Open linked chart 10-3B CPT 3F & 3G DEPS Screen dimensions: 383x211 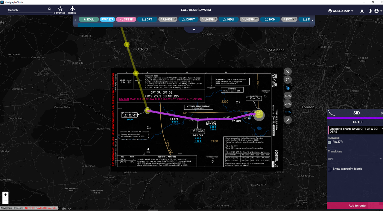(355, 130)
